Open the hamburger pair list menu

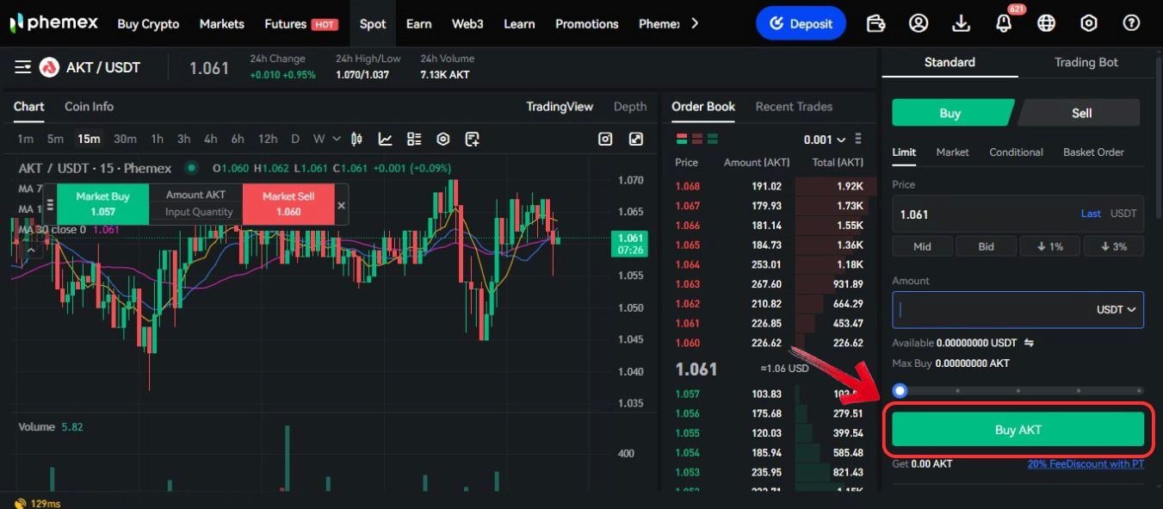pyautogui.click(x=23, y=67)
